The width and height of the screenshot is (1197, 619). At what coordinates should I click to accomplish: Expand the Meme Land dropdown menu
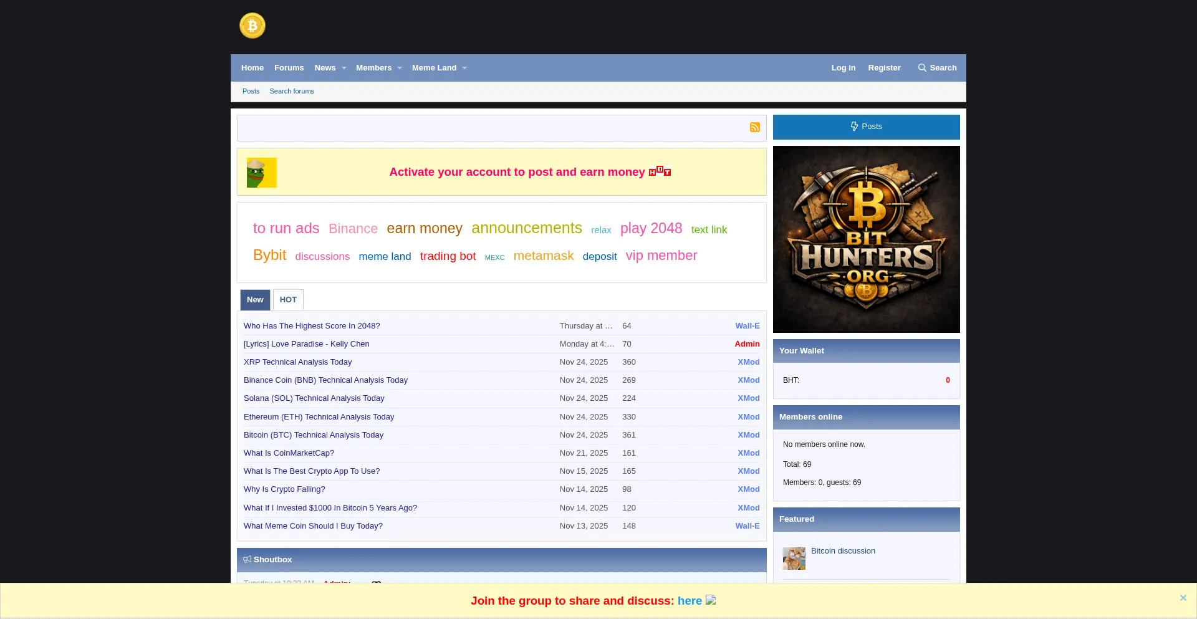tap(463, 68)
